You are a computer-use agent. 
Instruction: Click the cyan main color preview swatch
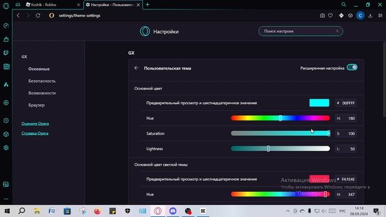pyautogui.click(x=319, y=103)
